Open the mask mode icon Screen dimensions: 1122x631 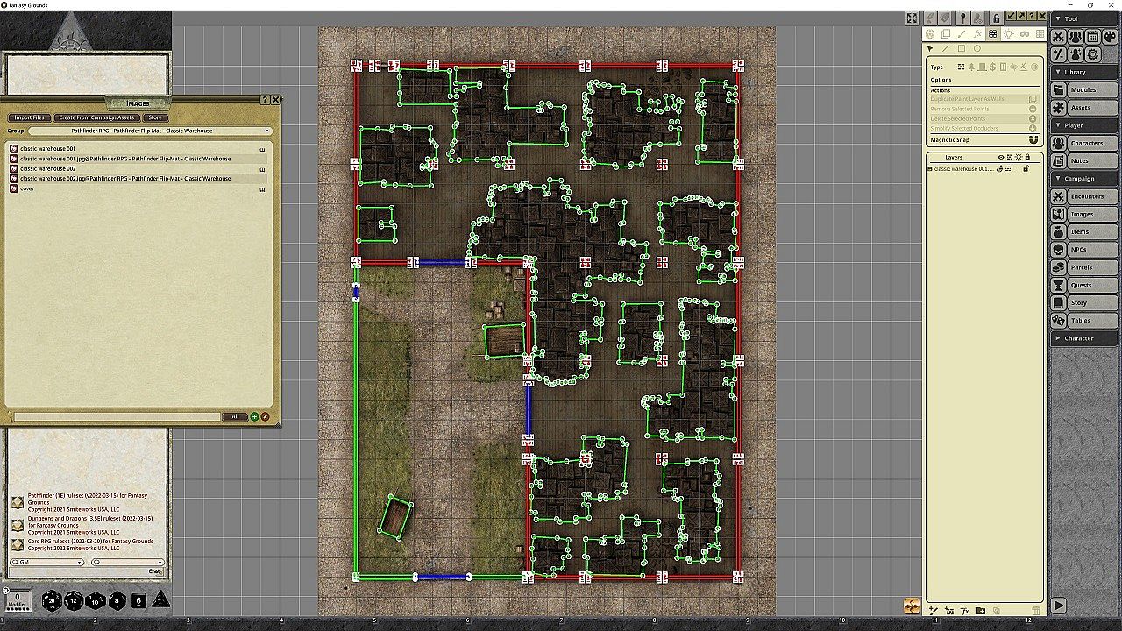[x=1024, y=34]
